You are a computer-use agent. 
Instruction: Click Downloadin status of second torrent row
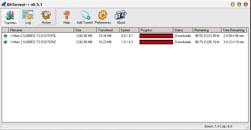tap(183, 42)
